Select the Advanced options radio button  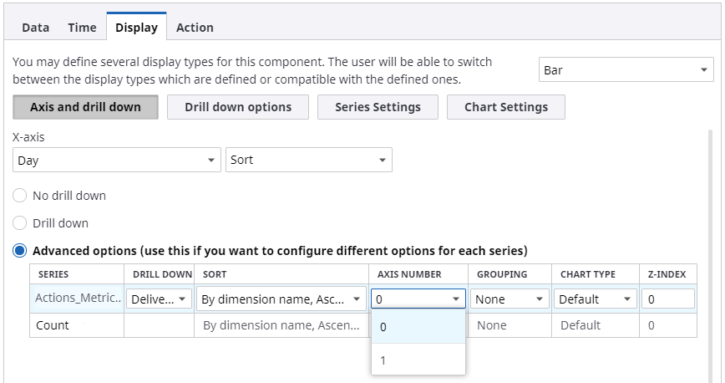pos(20,250)
